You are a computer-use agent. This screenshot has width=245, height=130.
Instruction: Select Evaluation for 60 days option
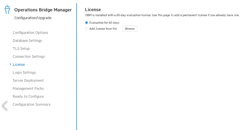point(86,23)
